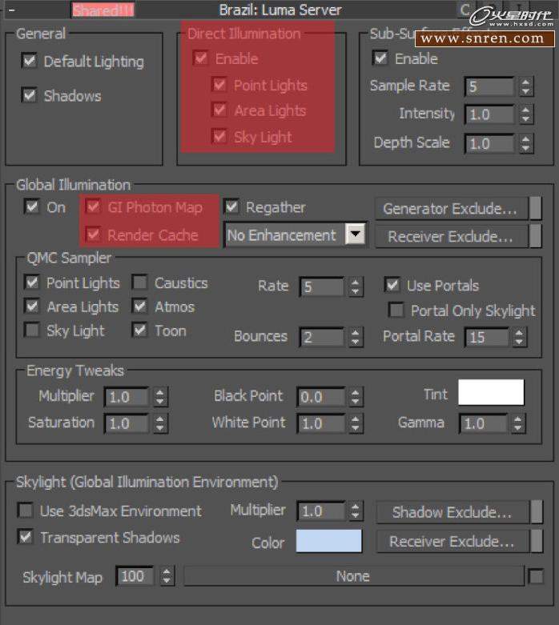The width and height of the screenshot is (559, 625).
Task: Click the Intensity spinner arrows
Action: coord(526,114)
